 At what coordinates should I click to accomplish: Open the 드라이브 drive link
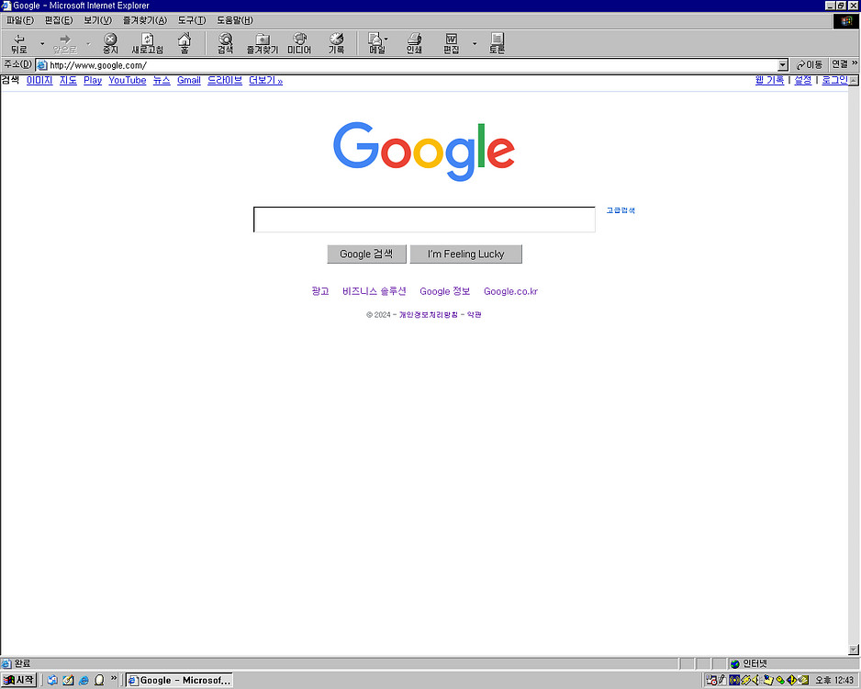[x=225, y=80]
